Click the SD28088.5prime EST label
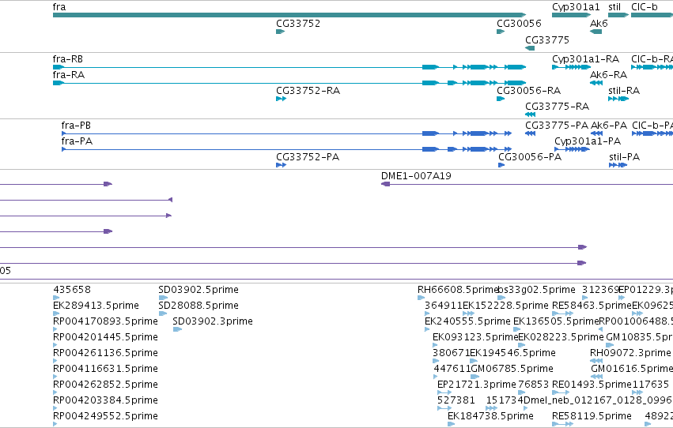Viewport: 673px width, 428px height. [198, 306]
